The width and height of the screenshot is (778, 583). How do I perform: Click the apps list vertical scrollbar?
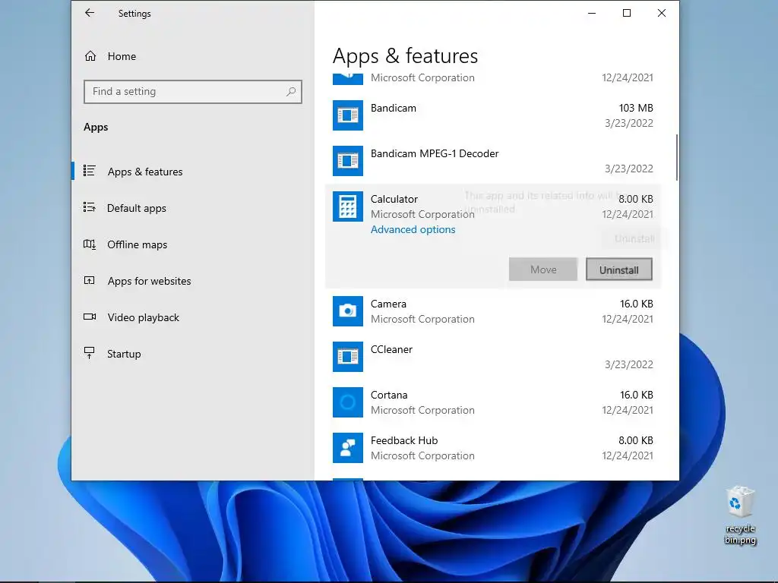tap(676, 158)
